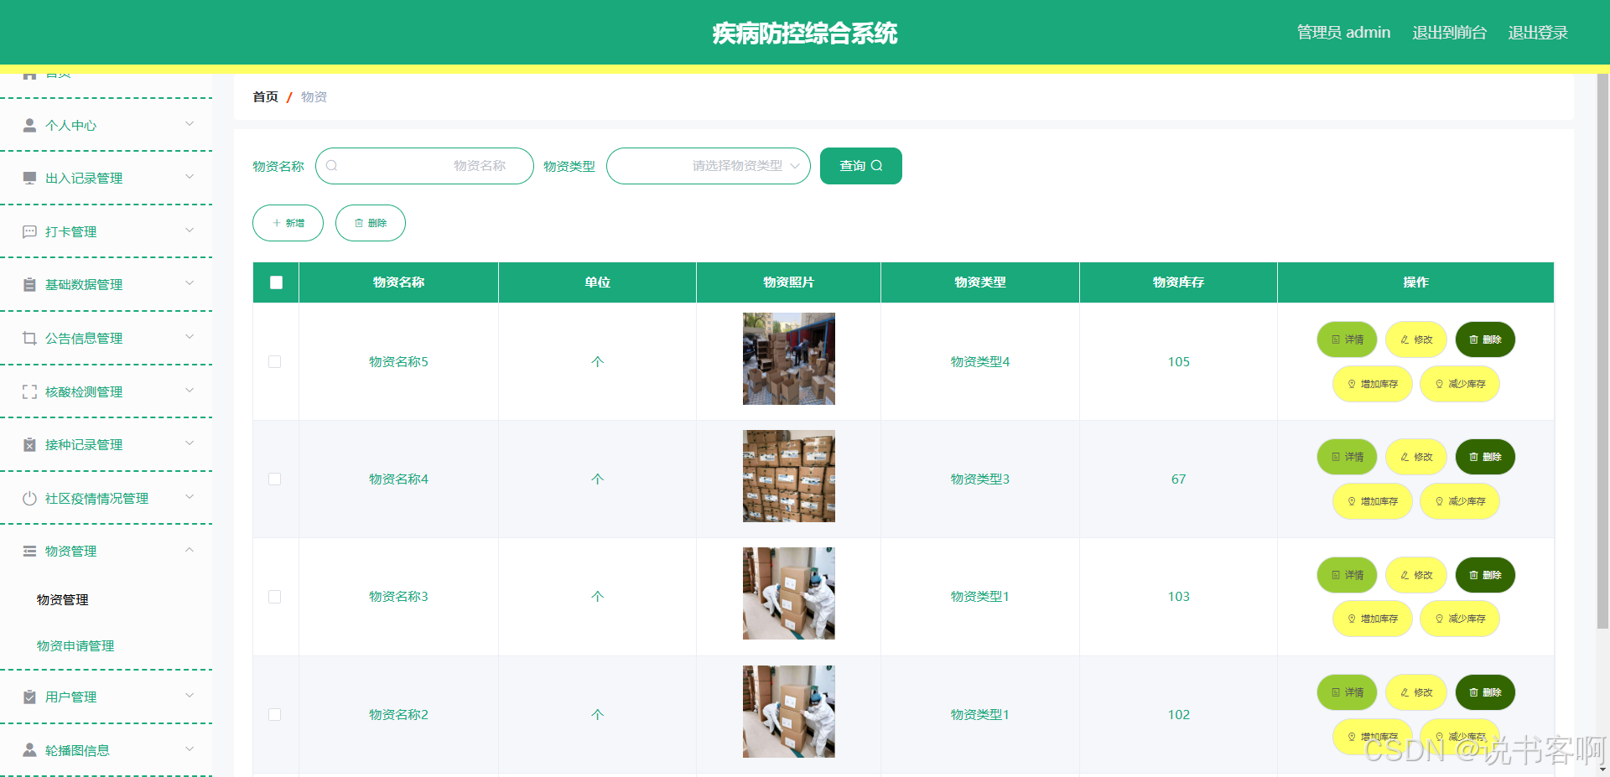Open 详情 for 物资名称2 row
The width and height of the screenshot is (1610, 777).
click(x=1347, y=692)
